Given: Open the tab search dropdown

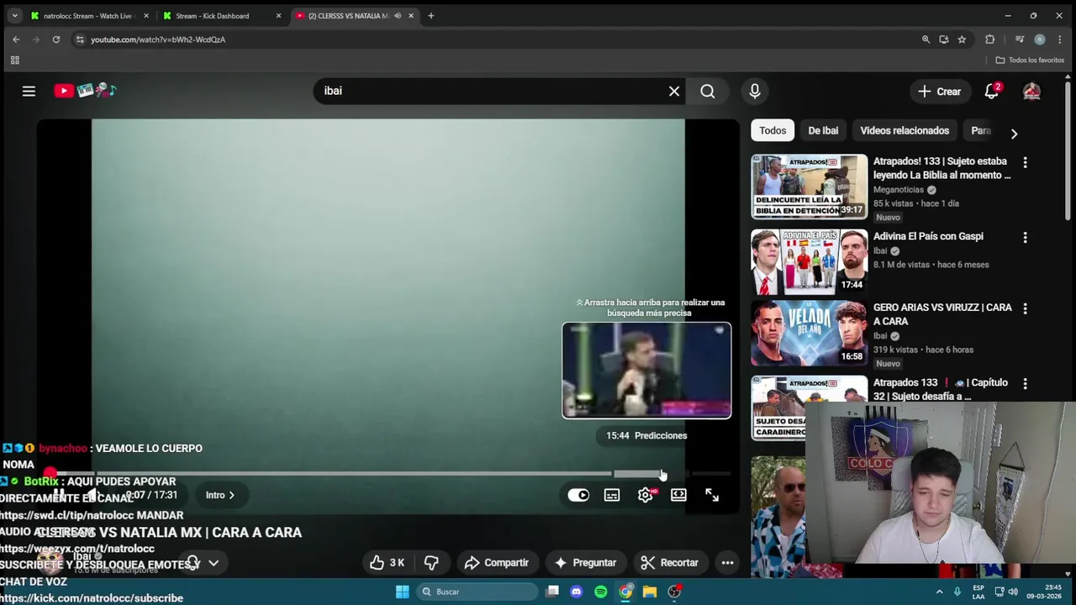Looking at the screenshot, I should tap(14, 16).
